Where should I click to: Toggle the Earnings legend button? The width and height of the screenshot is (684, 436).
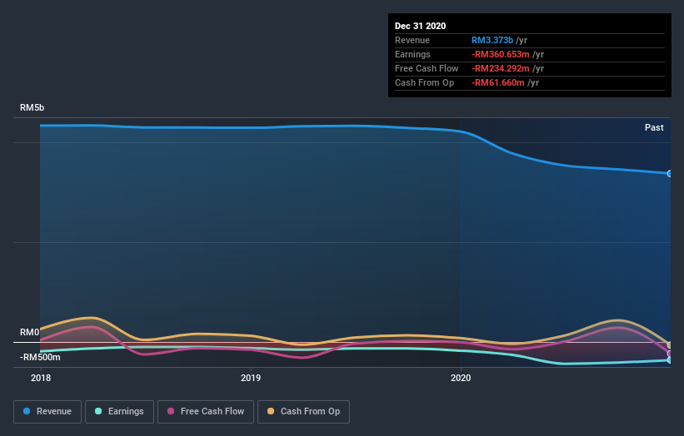(119, 412)
